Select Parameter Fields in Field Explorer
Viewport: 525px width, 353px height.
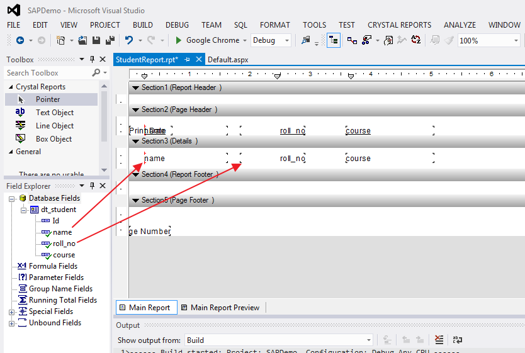56,277
